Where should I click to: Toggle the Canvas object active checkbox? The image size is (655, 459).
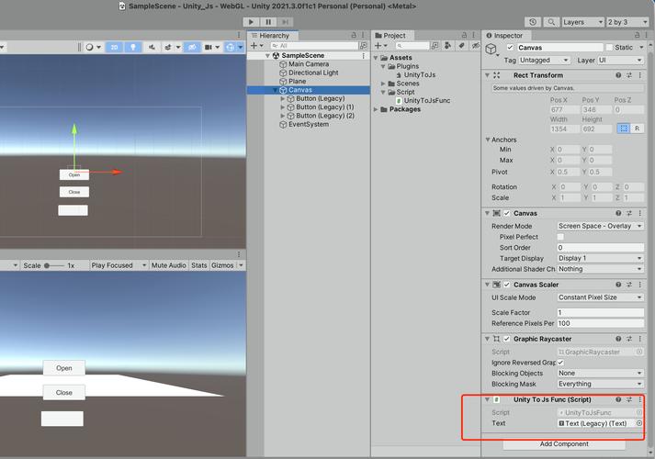(510, 47)
